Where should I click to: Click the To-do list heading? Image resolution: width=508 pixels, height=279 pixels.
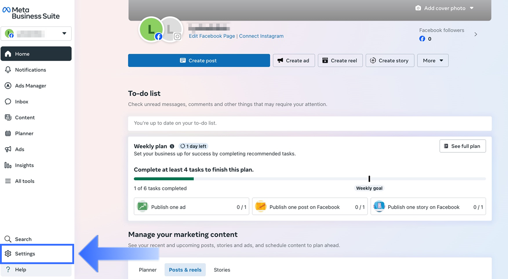tap(144, 93)
